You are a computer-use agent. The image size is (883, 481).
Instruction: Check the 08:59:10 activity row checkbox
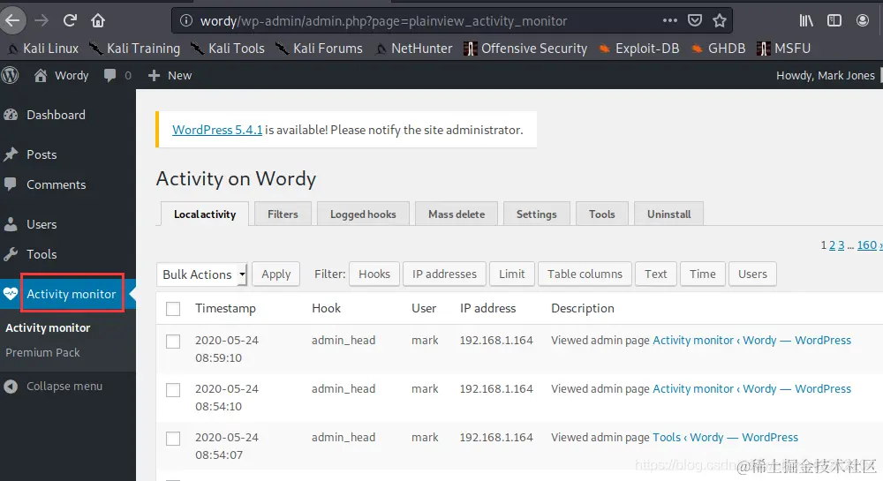pos(173,342)
